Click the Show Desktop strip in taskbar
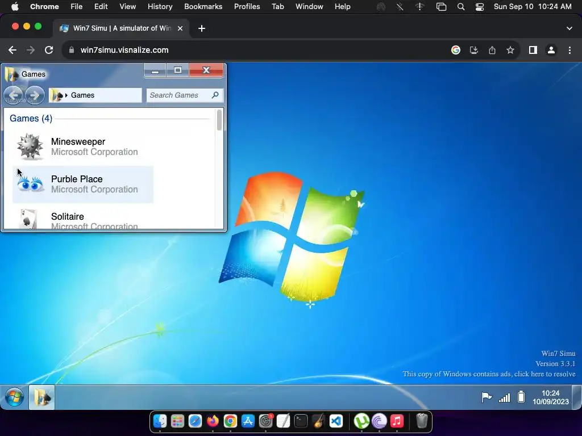This screenshot has width=582, height=436. point(576,397)
